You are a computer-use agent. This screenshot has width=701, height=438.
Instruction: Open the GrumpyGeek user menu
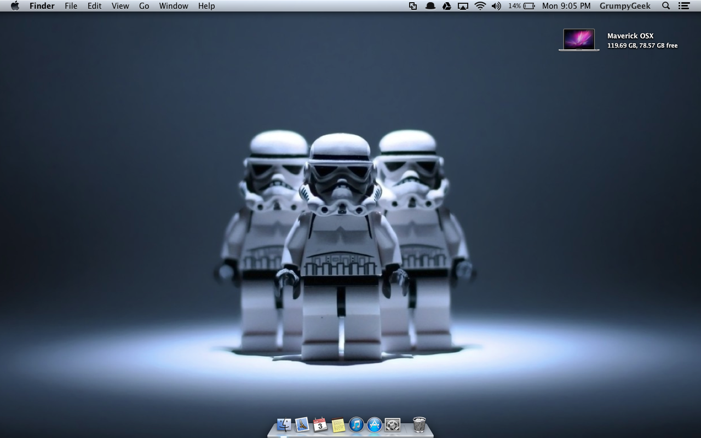click(x=625, y=6)
